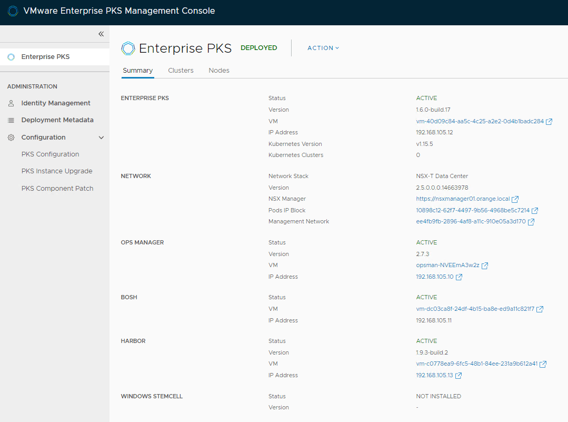The width and height of the screenshot is (568, 422).
Task: Collapse the Configuration section chevron
Action: (102, 138)
